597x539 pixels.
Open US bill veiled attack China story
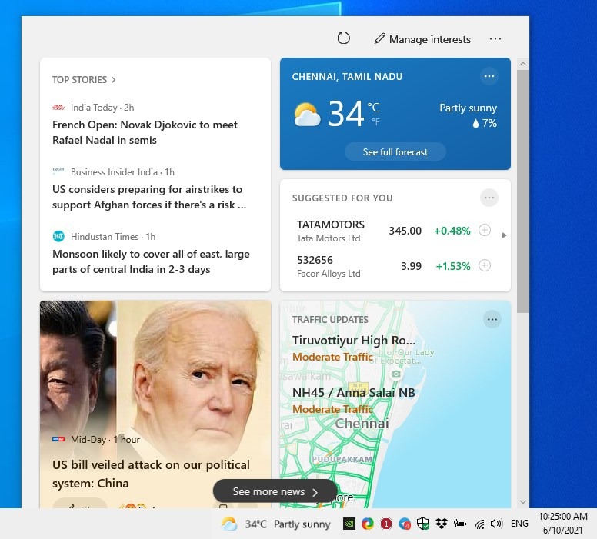(x=151, y=474)
